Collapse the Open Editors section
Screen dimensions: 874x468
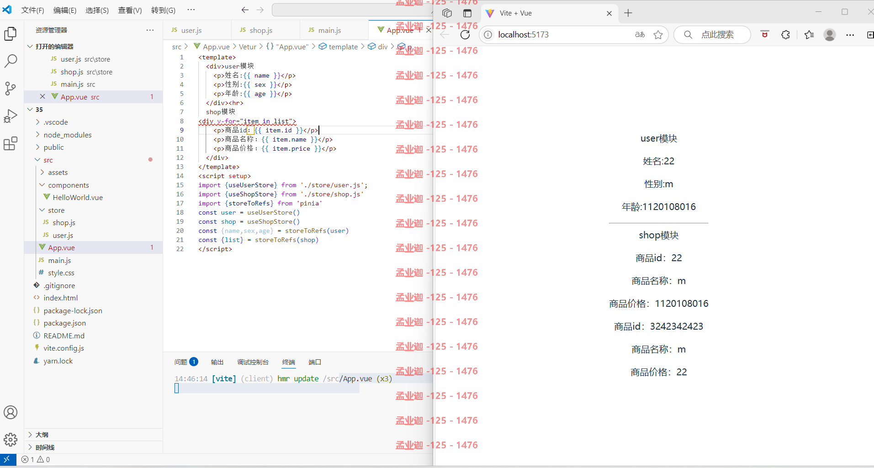coord(94,47)
